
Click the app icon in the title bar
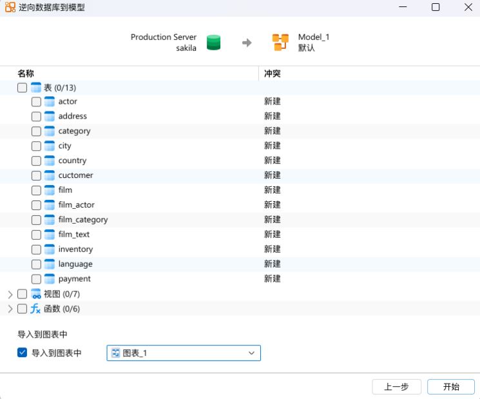tap(10, 7)
